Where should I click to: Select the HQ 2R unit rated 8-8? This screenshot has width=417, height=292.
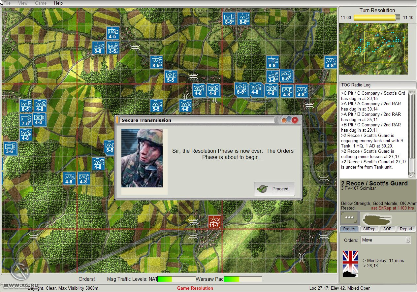pos(273,62)
